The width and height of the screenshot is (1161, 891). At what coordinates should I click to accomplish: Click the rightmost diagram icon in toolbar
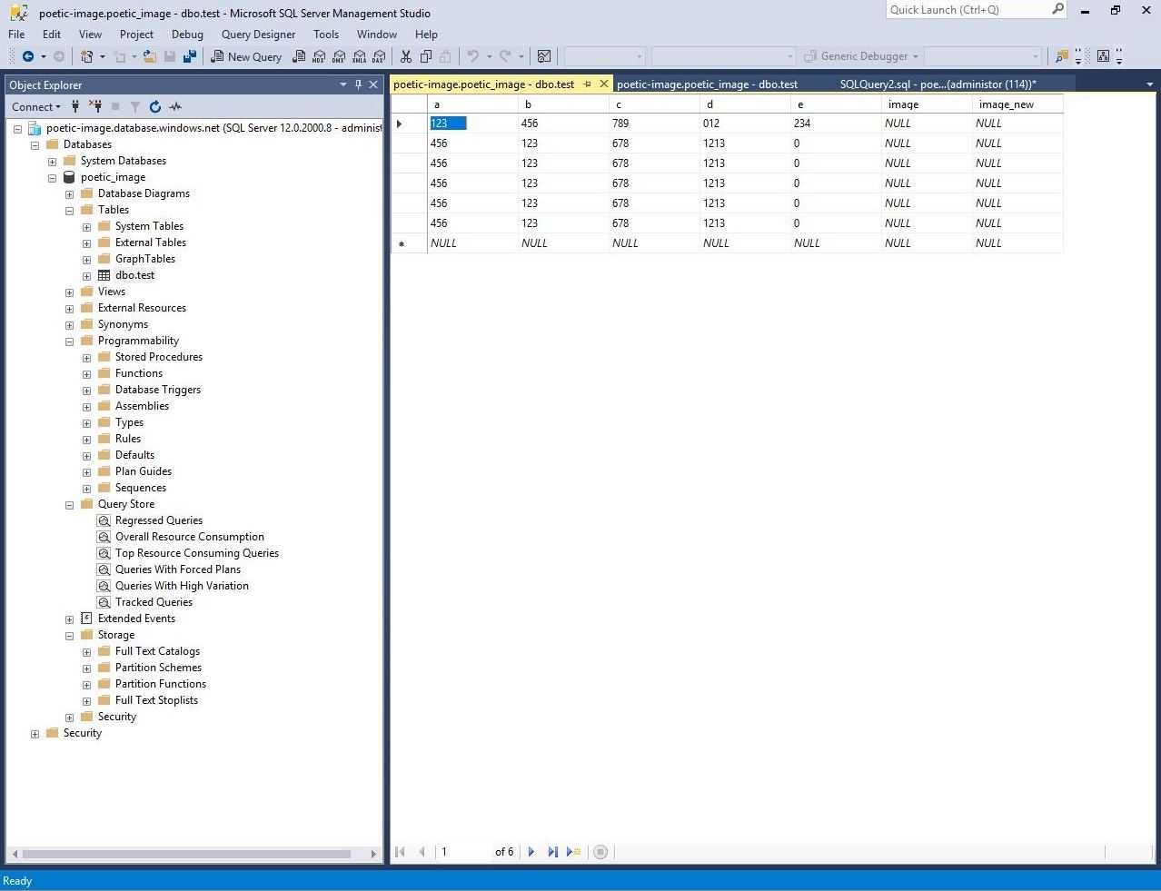point(1103,56)
